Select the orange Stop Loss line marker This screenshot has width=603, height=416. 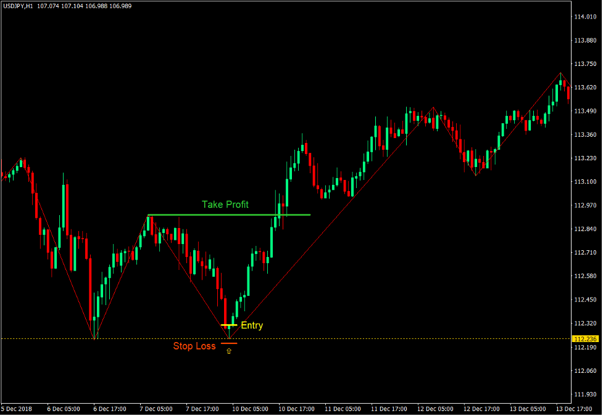229,343
